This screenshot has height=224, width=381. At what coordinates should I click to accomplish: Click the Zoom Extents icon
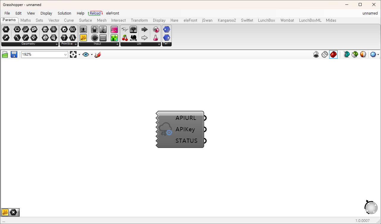(x=73, y=54)
